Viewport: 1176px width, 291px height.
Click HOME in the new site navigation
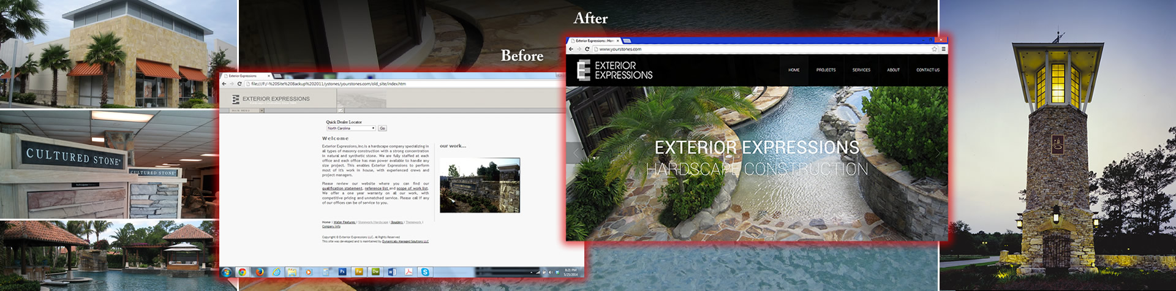(x=794, y=70)
